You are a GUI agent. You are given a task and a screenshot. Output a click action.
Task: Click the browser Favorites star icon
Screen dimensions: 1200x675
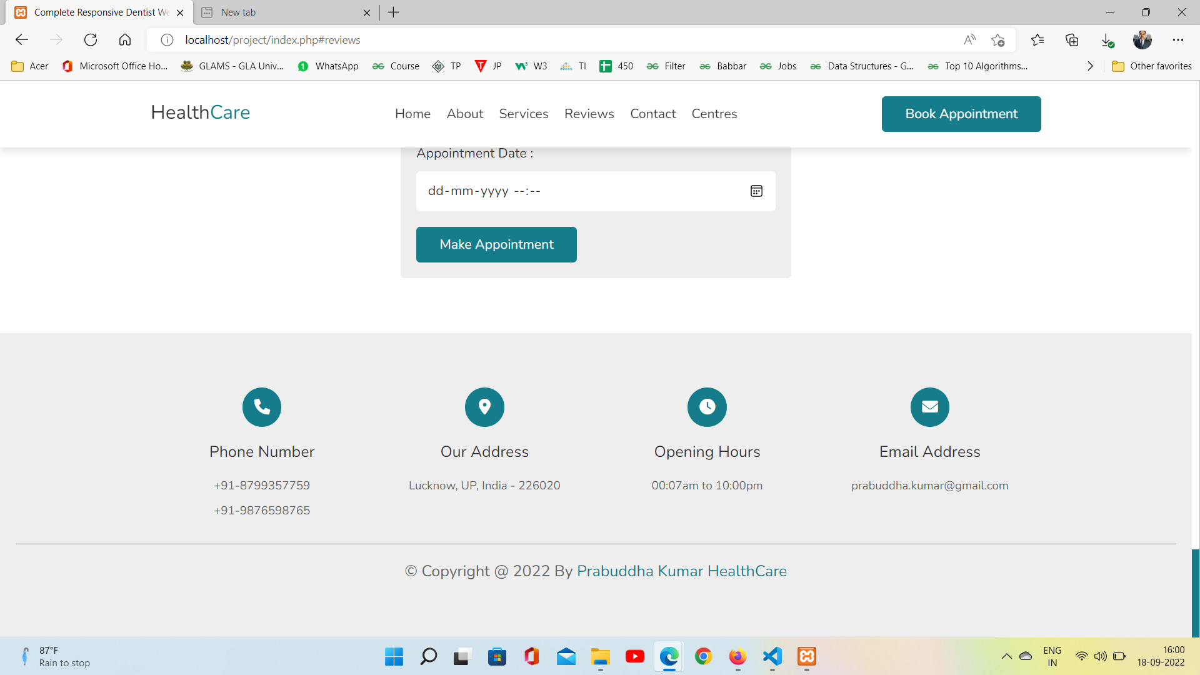(x=1037, y=39)
